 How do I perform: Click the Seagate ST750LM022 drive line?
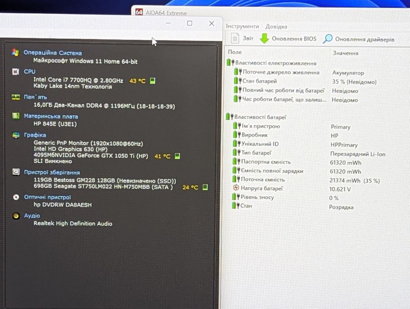point(103,187)
